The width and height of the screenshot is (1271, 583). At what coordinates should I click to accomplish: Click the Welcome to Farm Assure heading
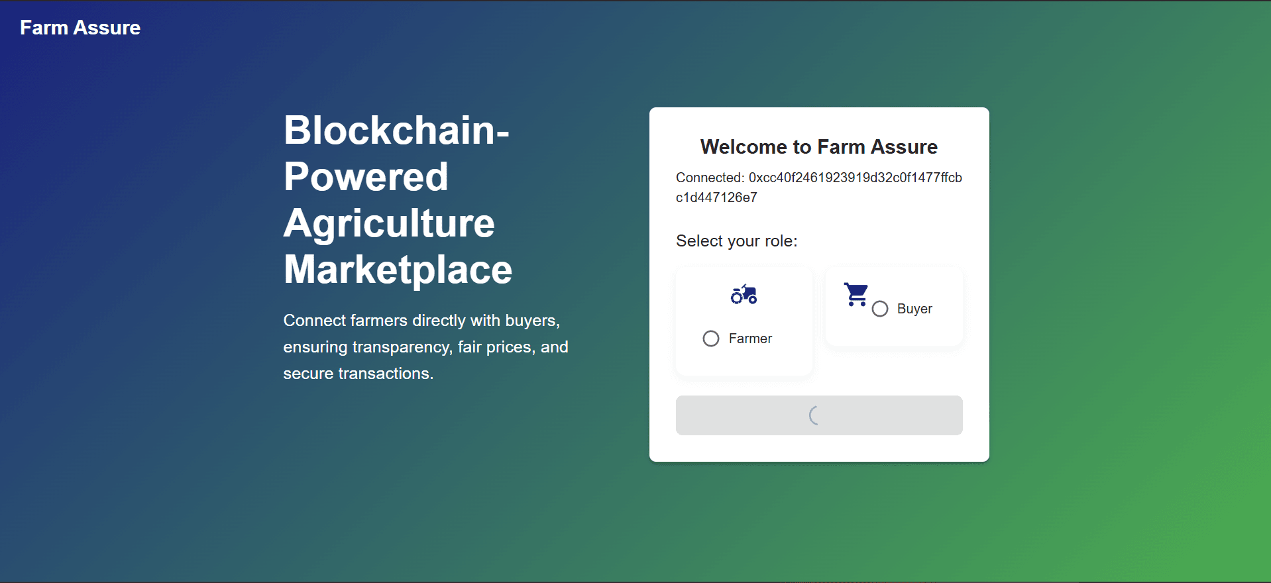coord(819,147)
